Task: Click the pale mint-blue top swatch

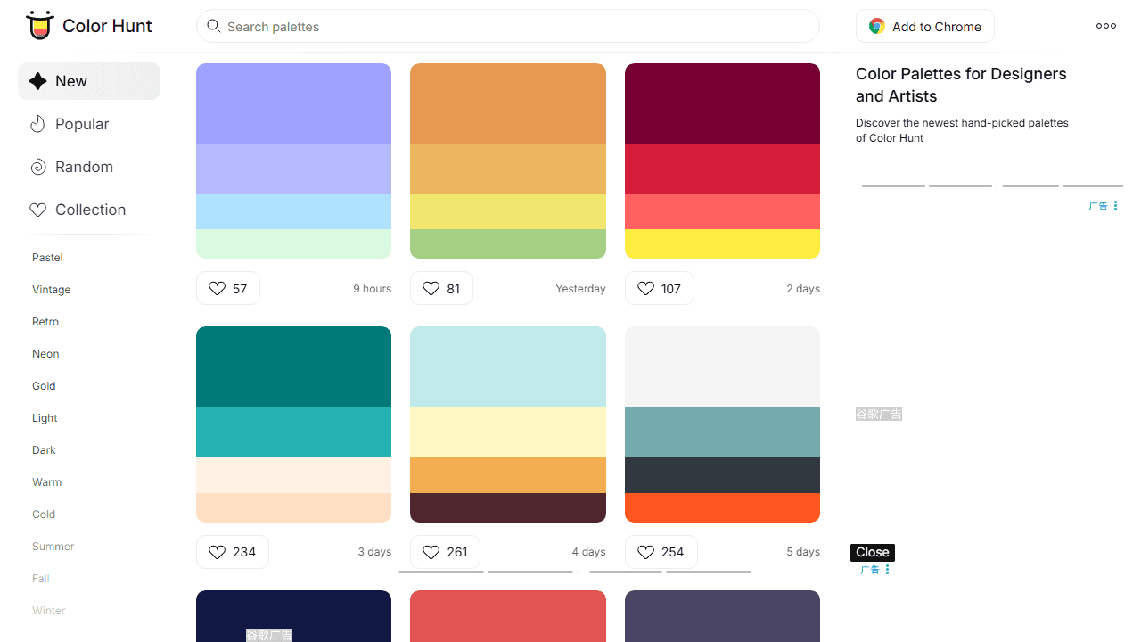Action: [508, 366]
